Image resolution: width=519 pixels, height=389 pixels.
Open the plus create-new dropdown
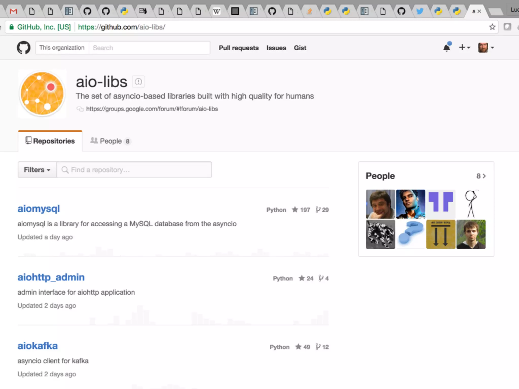464,47
